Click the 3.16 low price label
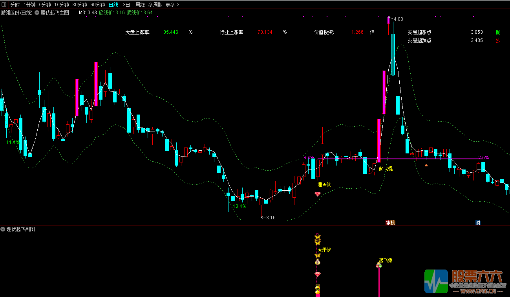The width and height of the screenshot is (510, 297). pyautogui.click(x=271, y=217)
